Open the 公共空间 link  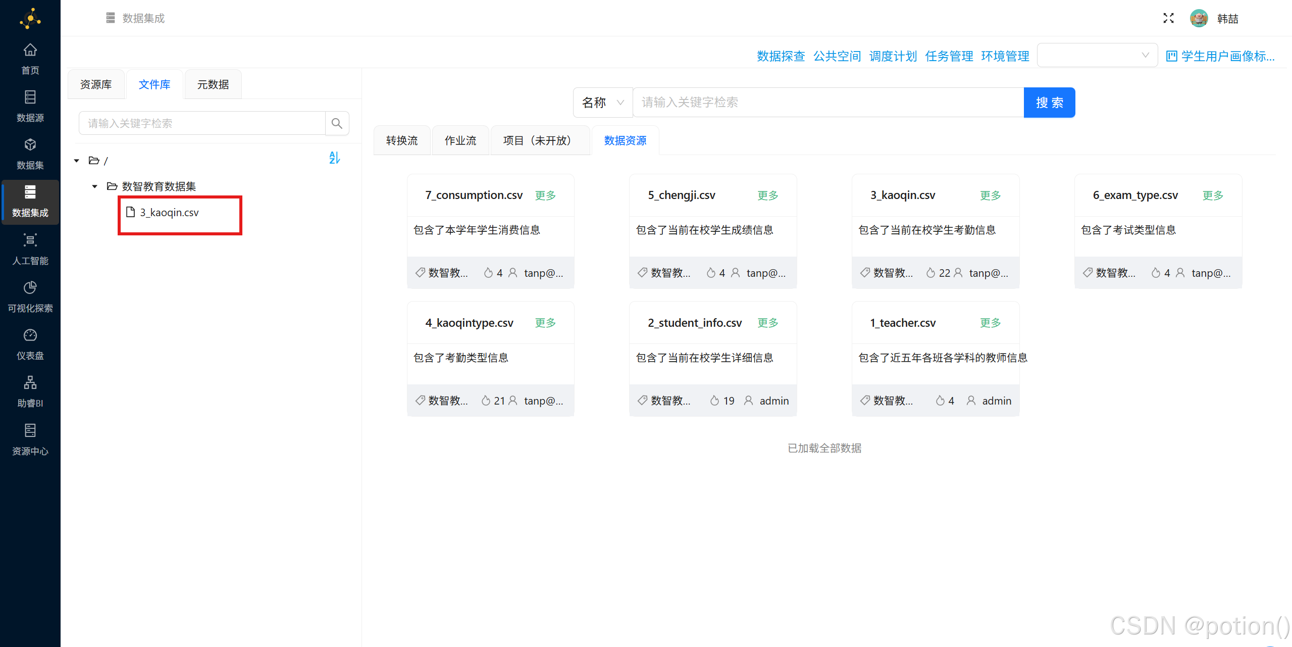pyautogui.click(x=837, y=56)
